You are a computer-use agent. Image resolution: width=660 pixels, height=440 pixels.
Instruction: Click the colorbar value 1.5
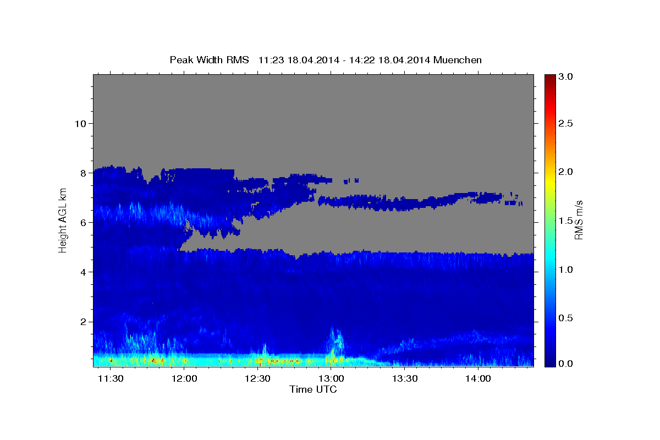[566, 221]
